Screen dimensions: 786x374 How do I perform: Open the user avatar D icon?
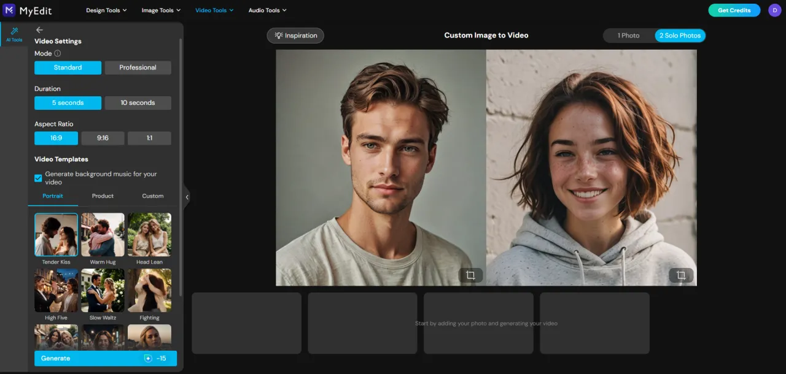tap(774, 10)
